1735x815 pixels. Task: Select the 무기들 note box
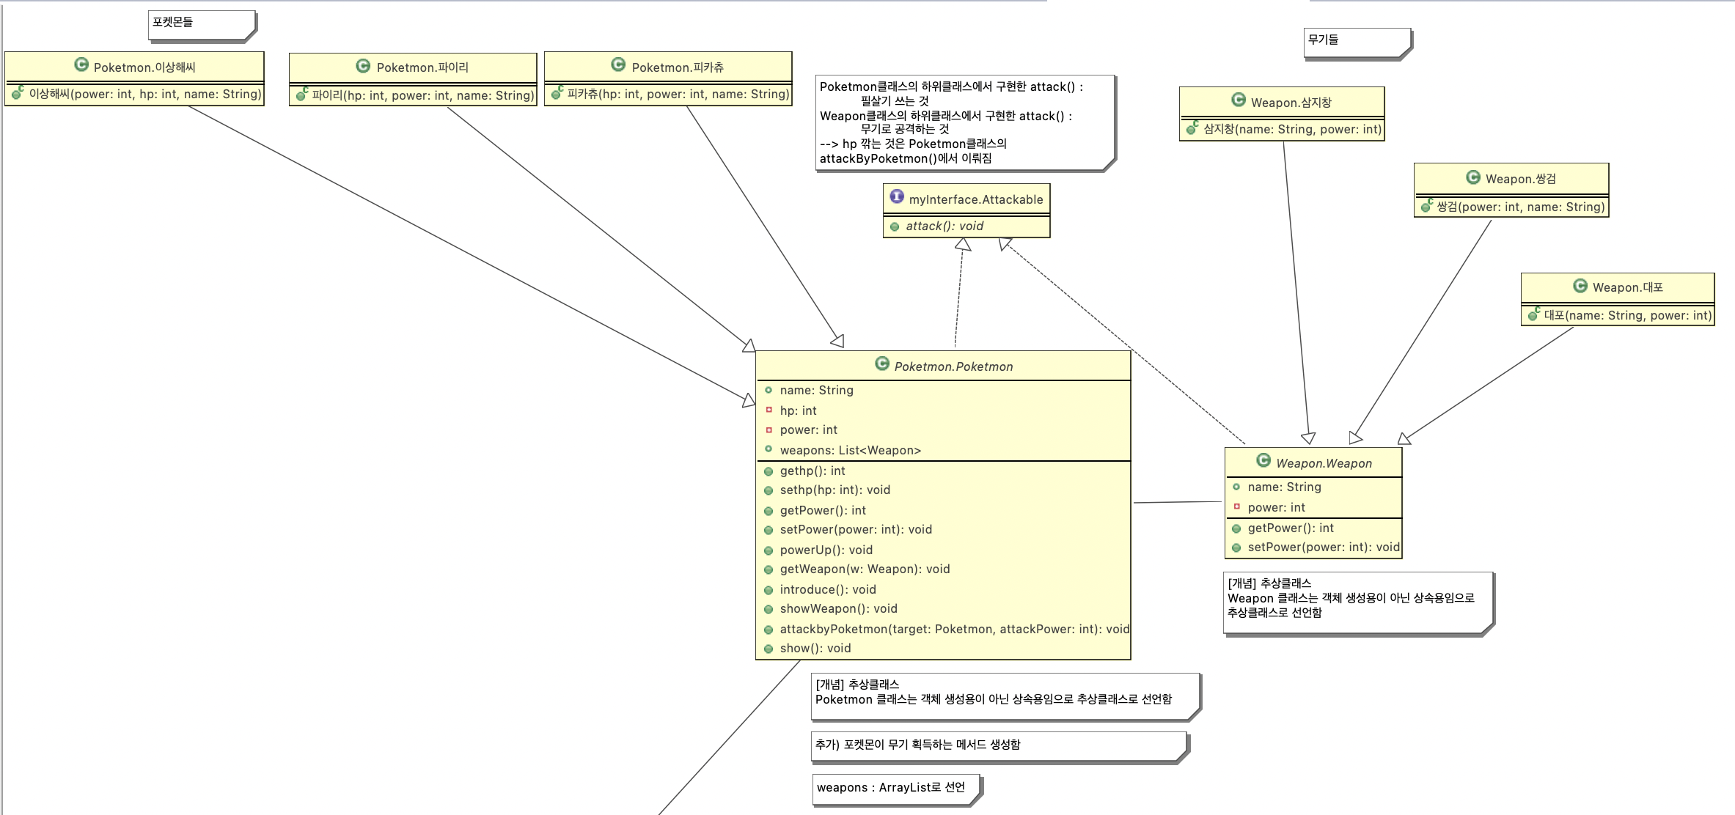[1358, 44]
